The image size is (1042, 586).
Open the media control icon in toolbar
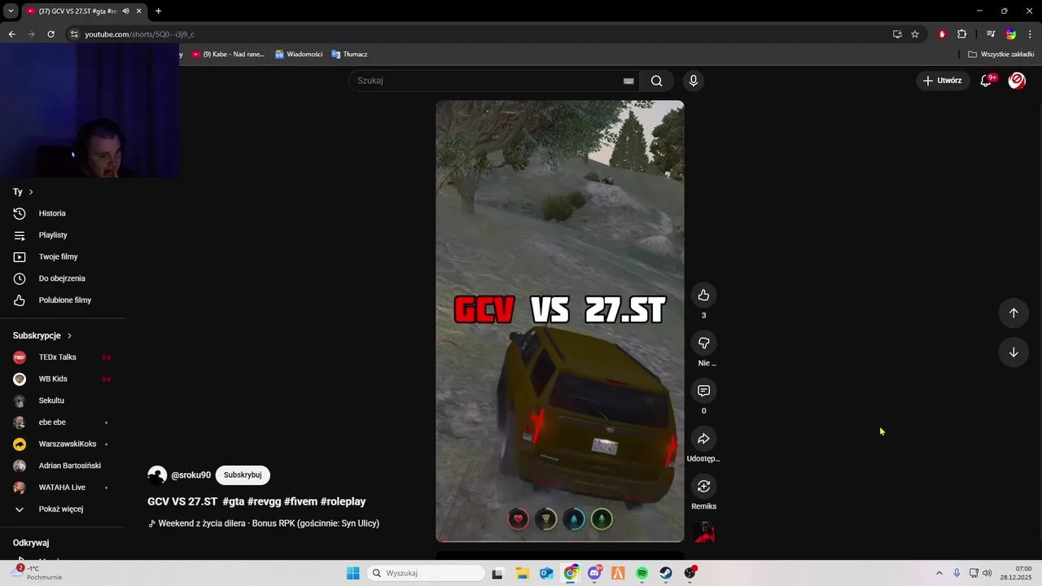(x=991, y=34)
